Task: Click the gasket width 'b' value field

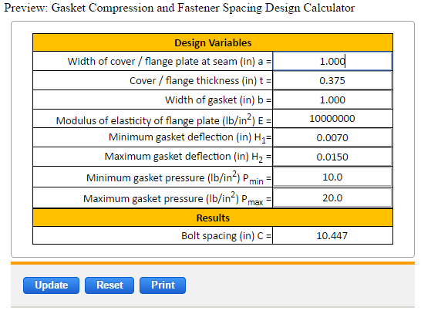Action: pyautogui.click(x=332, y=100)
